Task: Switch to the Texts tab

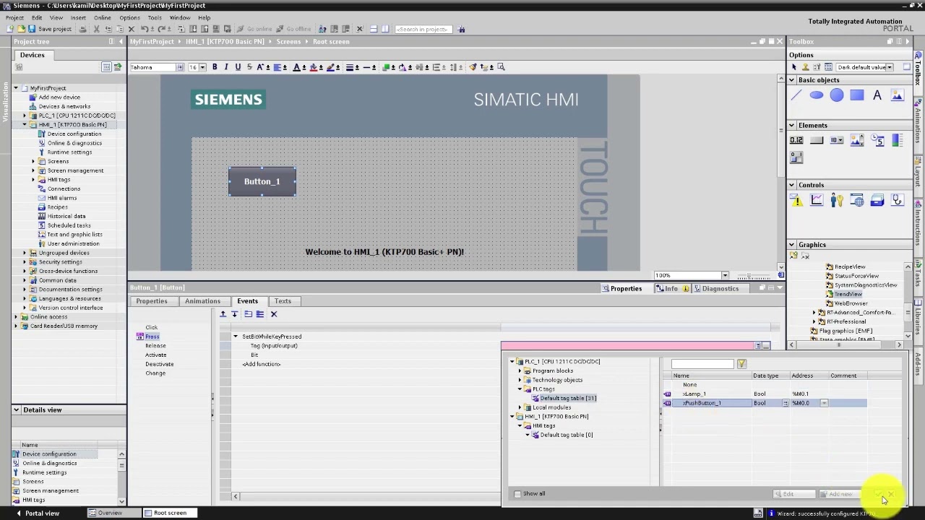Action: 283,301
